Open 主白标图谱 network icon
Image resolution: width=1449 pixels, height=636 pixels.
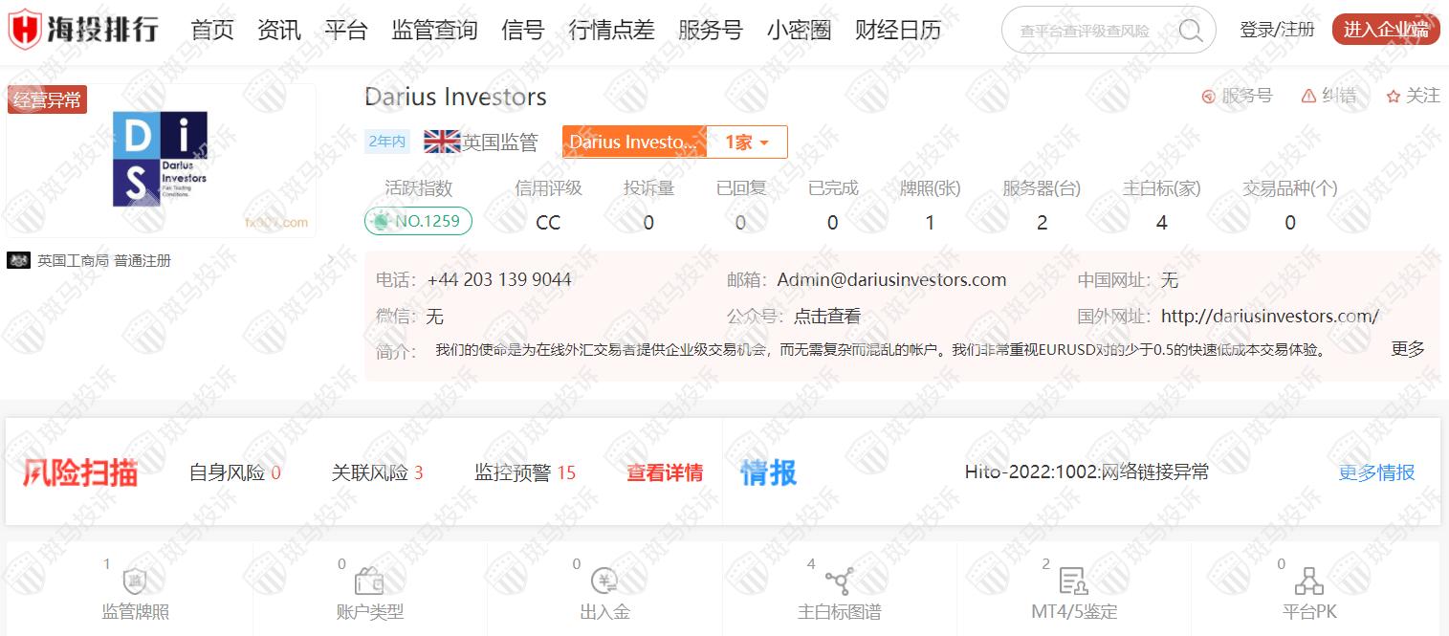839,581
